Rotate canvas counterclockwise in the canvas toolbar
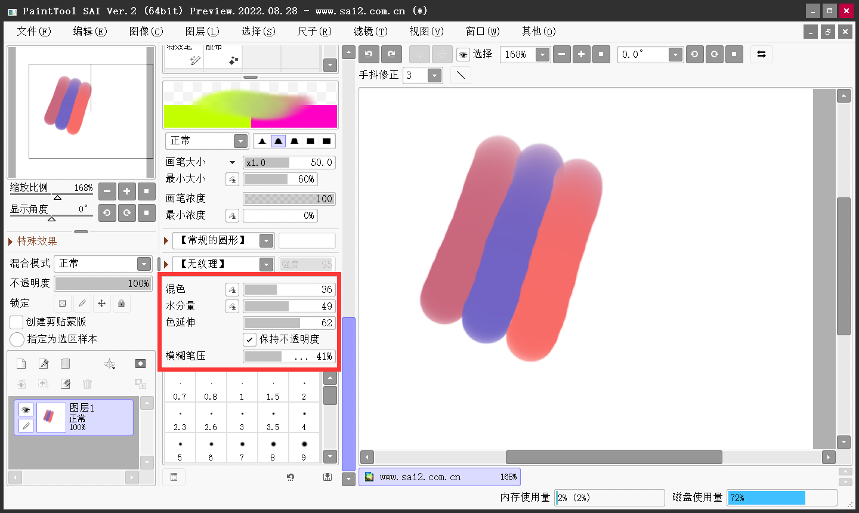Screen dimensions: 859x513 click(694, 54)
